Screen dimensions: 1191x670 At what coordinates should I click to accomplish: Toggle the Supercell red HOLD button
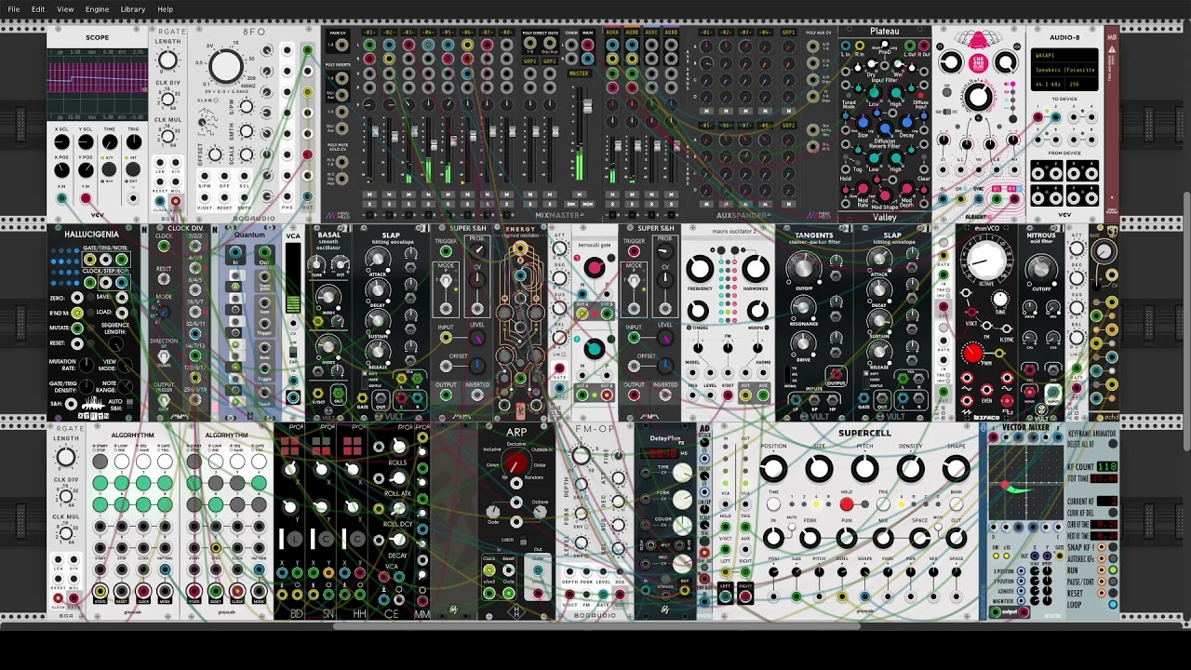click(x=847, y=503)
